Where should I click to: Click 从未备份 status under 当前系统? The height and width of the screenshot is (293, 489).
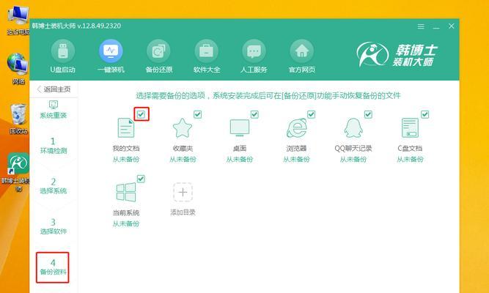pyautogui.click(x=126, y=223)
